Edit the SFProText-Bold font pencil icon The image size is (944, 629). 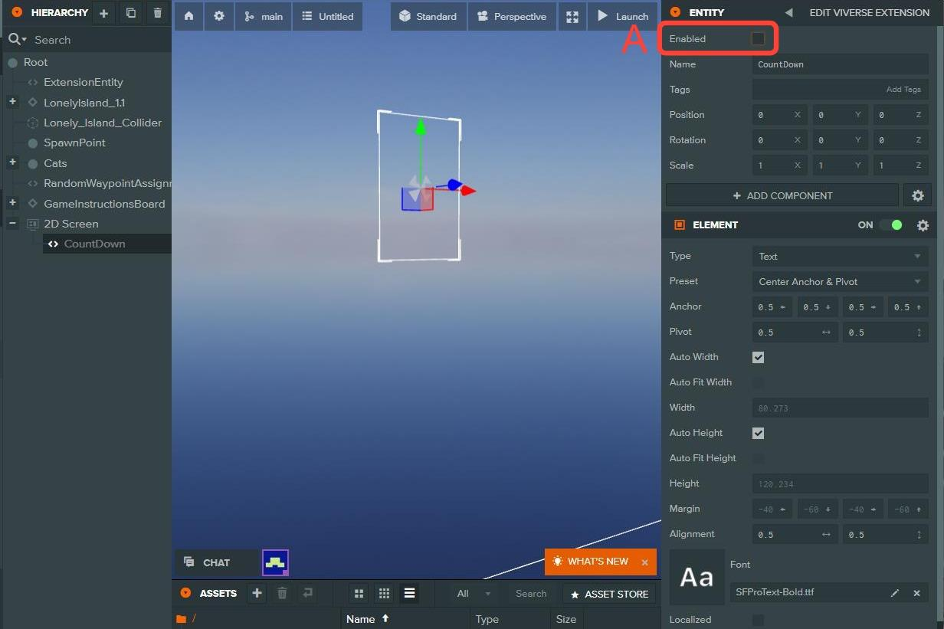click(x=894, y=593)
